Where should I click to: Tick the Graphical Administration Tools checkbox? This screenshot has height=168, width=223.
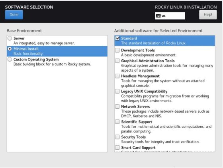pyautogui.click(x=117, y=61)
